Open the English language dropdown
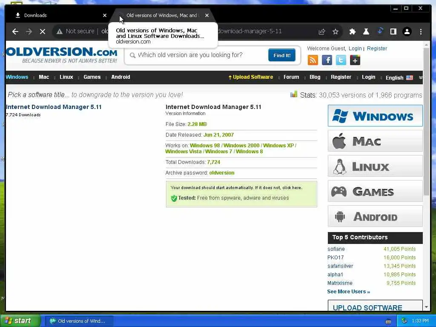The height and width of the screenshot is (327, 436). pos(399,77)
